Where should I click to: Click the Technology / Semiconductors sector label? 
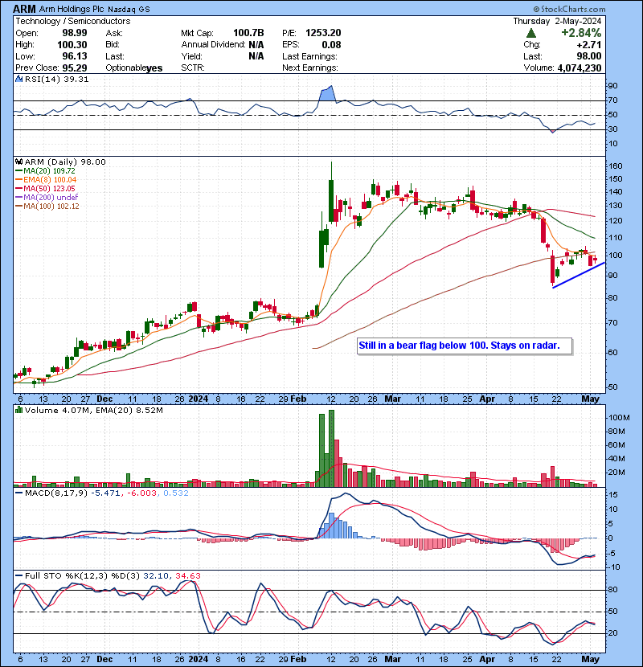[73, 21]
